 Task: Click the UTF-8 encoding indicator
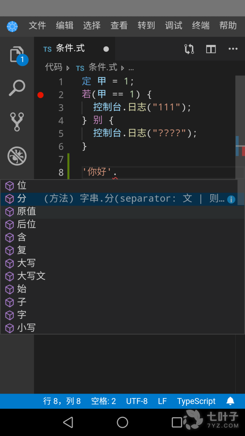tap(137, 401)
